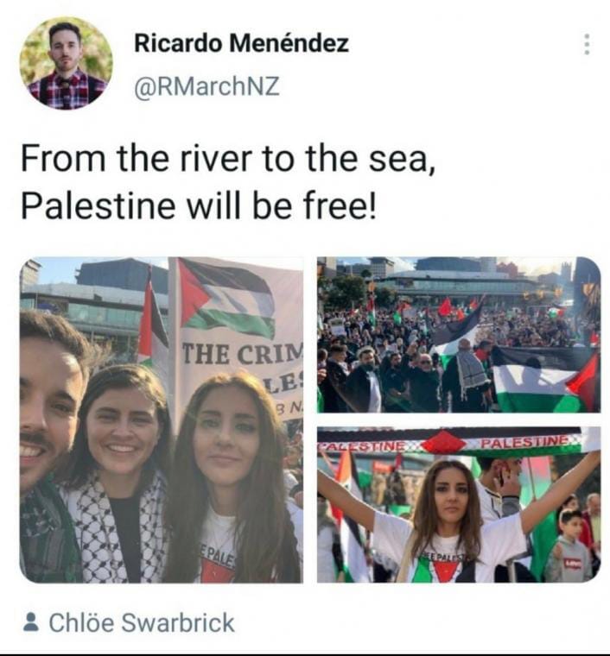The height and width of the screenshot is (656, 610).
Task: Click the plaid shirt in the profile avatar
Action: point(66,90)
